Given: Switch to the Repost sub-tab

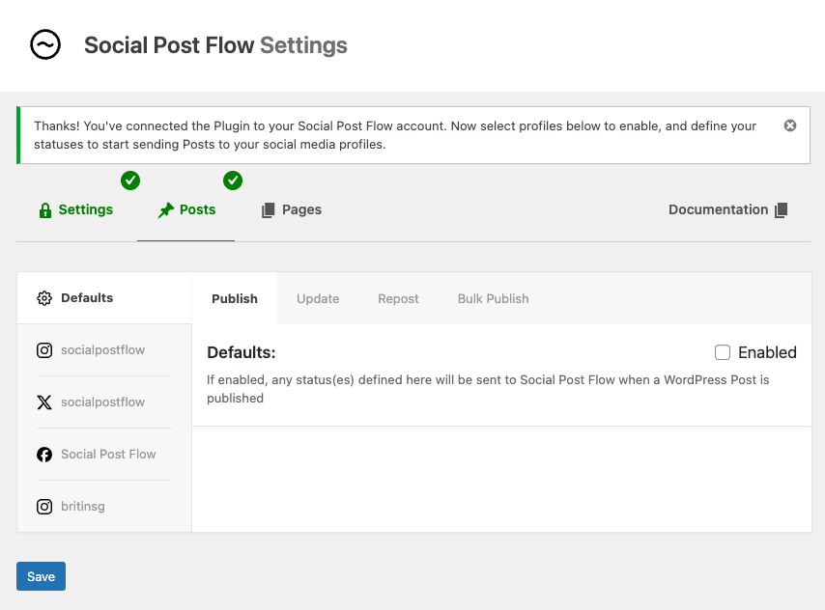Looking at the screenshot, I should tap(398, 298).
